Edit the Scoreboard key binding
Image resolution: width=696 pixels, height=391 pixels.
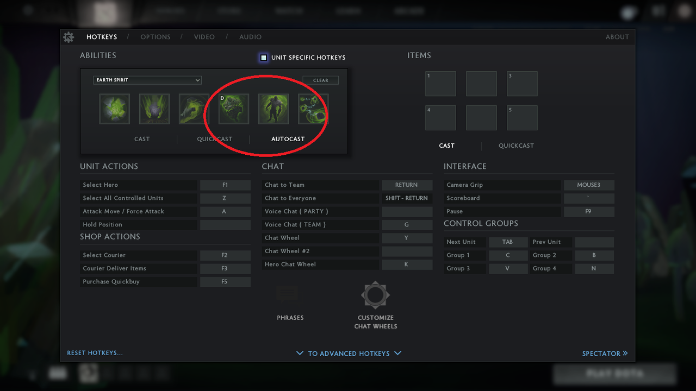click(x=589, y=198)
